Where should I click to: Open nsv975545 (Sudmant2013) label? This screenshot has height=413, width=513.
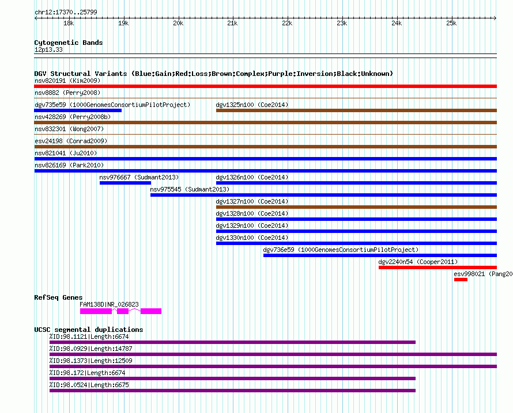190,189
